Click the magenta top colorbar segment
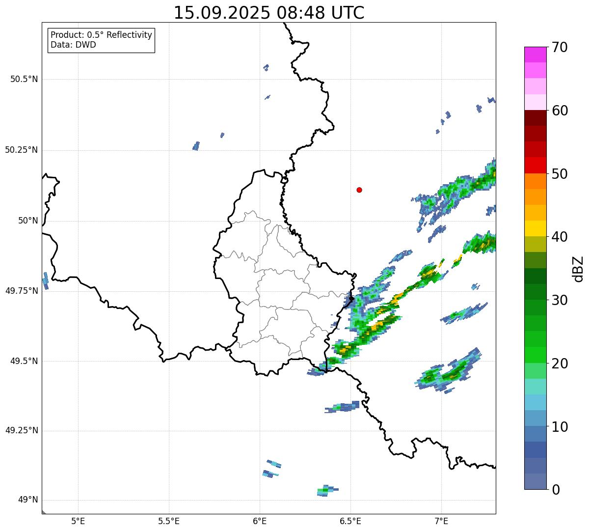 [535, 55]
